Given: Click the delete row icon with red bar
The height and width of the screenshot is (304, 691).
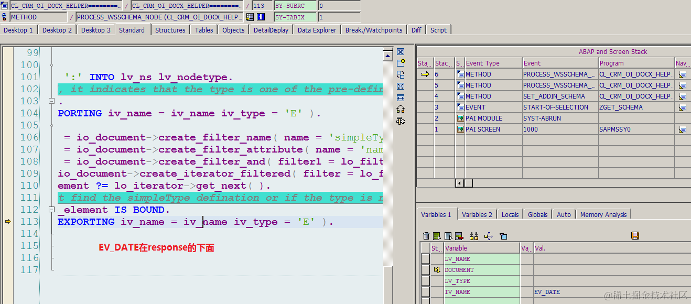Looking at the screenshot, I should coord(459,236).
